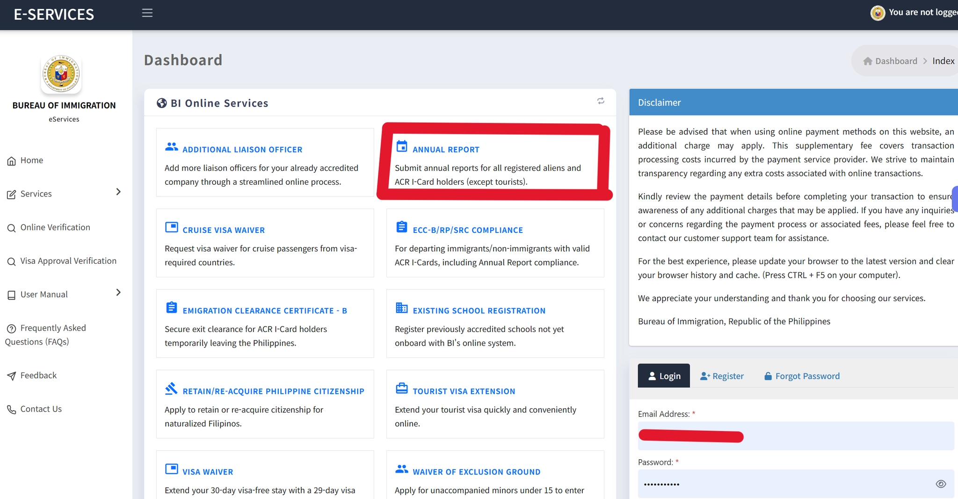Click the user avatar seal in header
Viewport: 958px width, 499px height.
click(878, 13)
